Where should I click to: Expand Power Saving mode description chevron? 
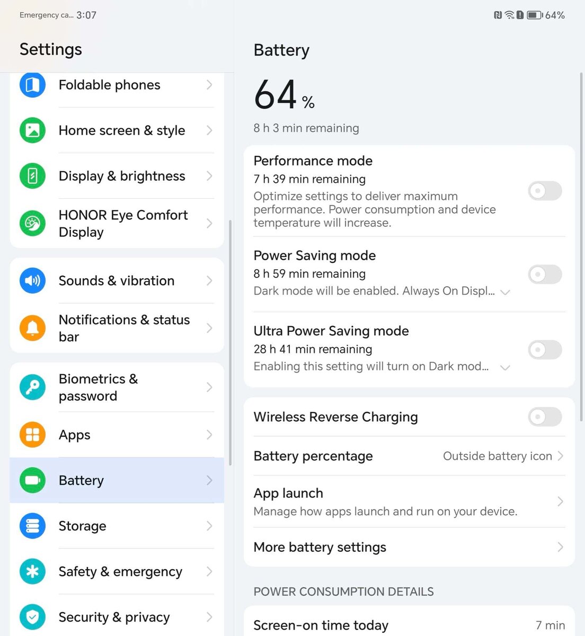coord(505,292)
